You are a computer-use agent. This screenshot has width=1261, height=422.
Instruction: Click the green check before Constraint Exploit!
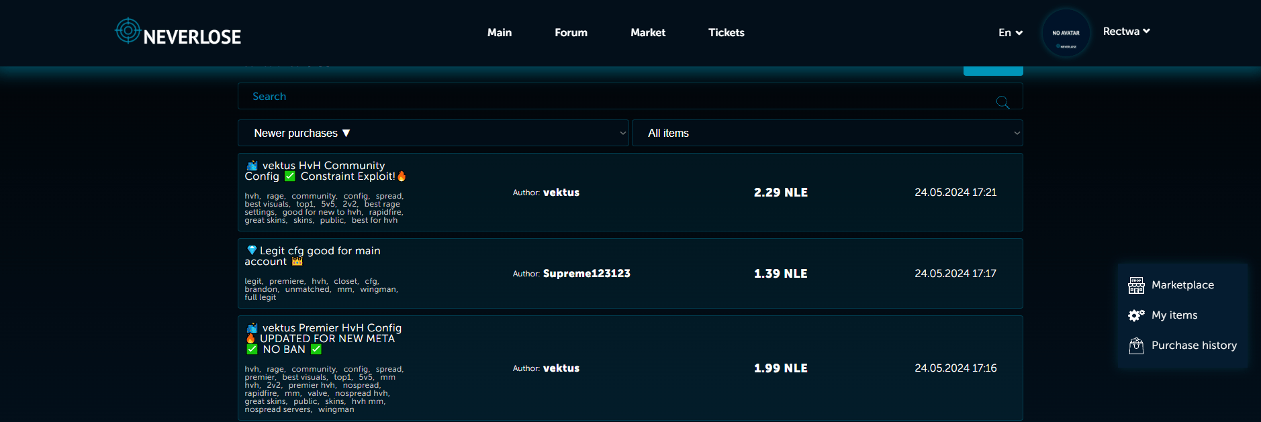coord(290,176)
